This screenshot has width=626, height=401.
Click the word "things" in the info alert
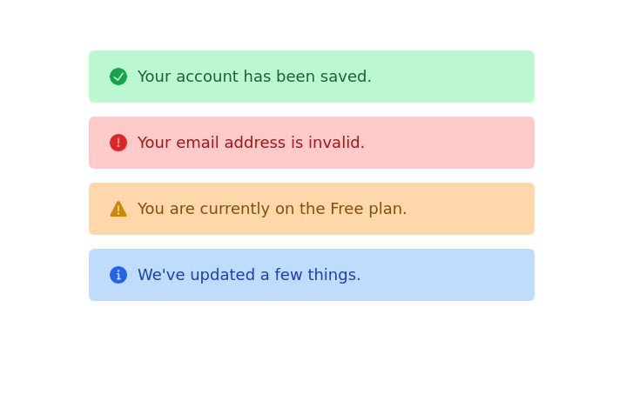pyautogui.click(x=332, y=276)
